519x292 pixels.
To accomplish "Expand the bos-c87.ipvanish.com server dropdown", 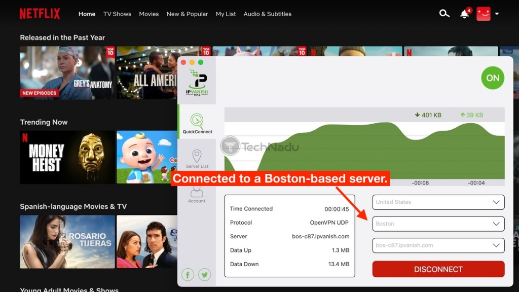I will pyautogui.click(x=438, y=245).
